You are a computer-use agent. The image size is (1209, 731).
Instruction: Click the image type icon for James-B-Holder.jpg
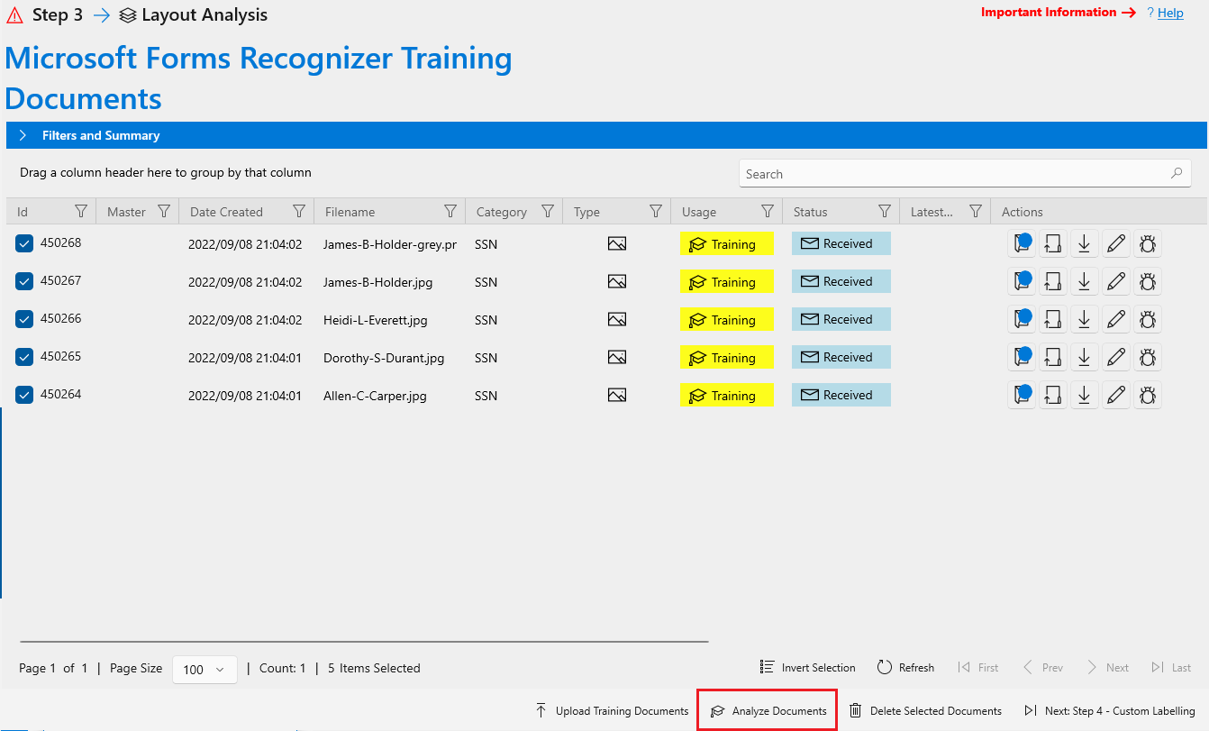[x=617, y=282]
